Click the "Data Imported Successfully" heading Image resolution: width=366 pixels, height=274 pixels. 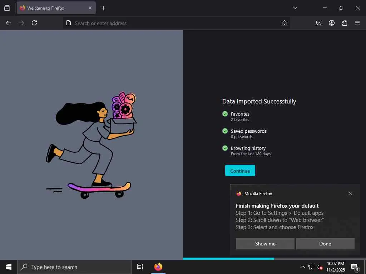coord(259,101)
